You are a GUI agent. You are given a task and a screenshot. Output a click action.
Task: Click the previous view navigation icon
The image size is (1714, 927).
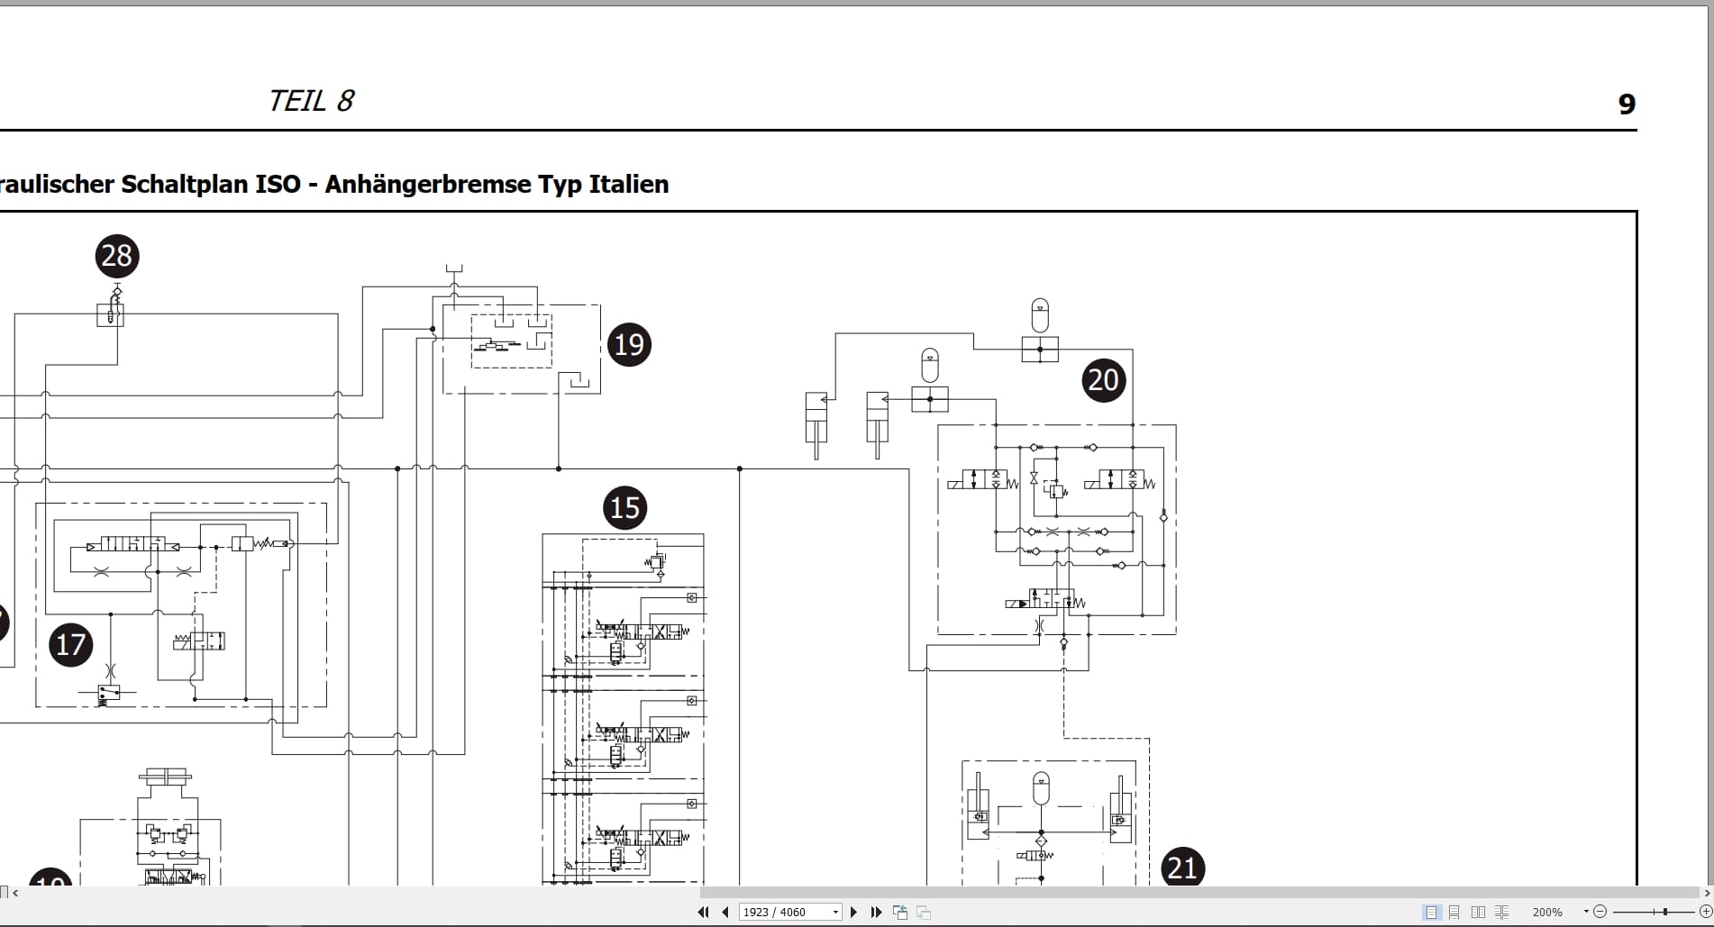900,912
